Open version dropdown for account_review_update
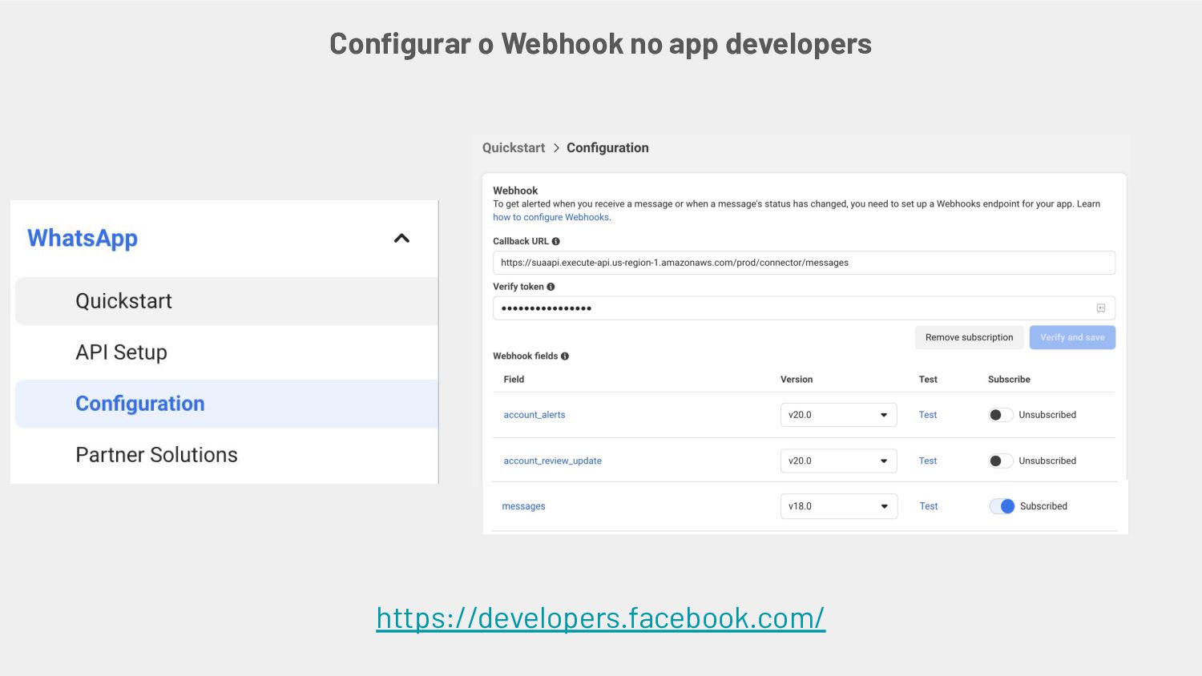Screen dimensions: 1202x676 click(838, 461)
